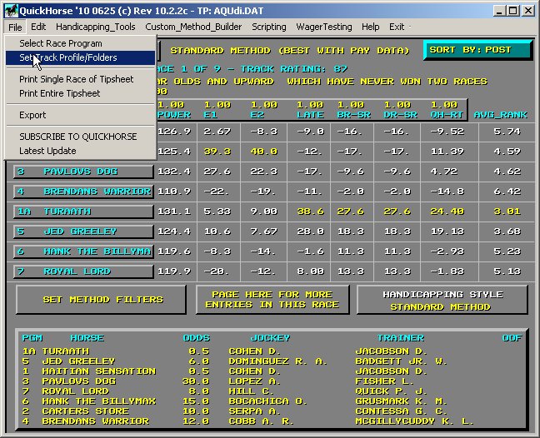Open the Edit menu
The height and width of the screenshot is (438, 540).
click(38, 27)
